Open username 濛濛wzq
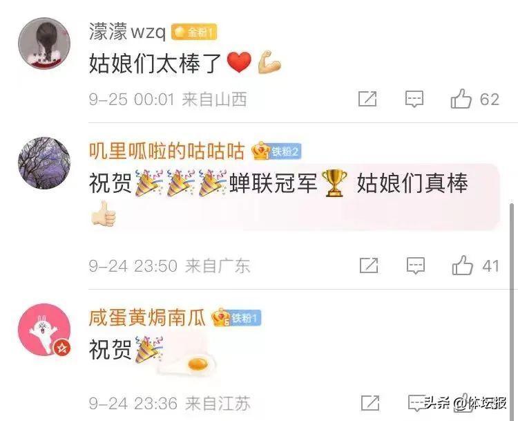This screenshot has width=518, height=421. [127, 32]
